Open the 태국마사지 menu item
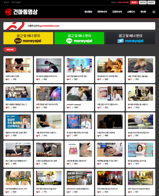This screenshot has height=196, width=159. tap(102, 12)
